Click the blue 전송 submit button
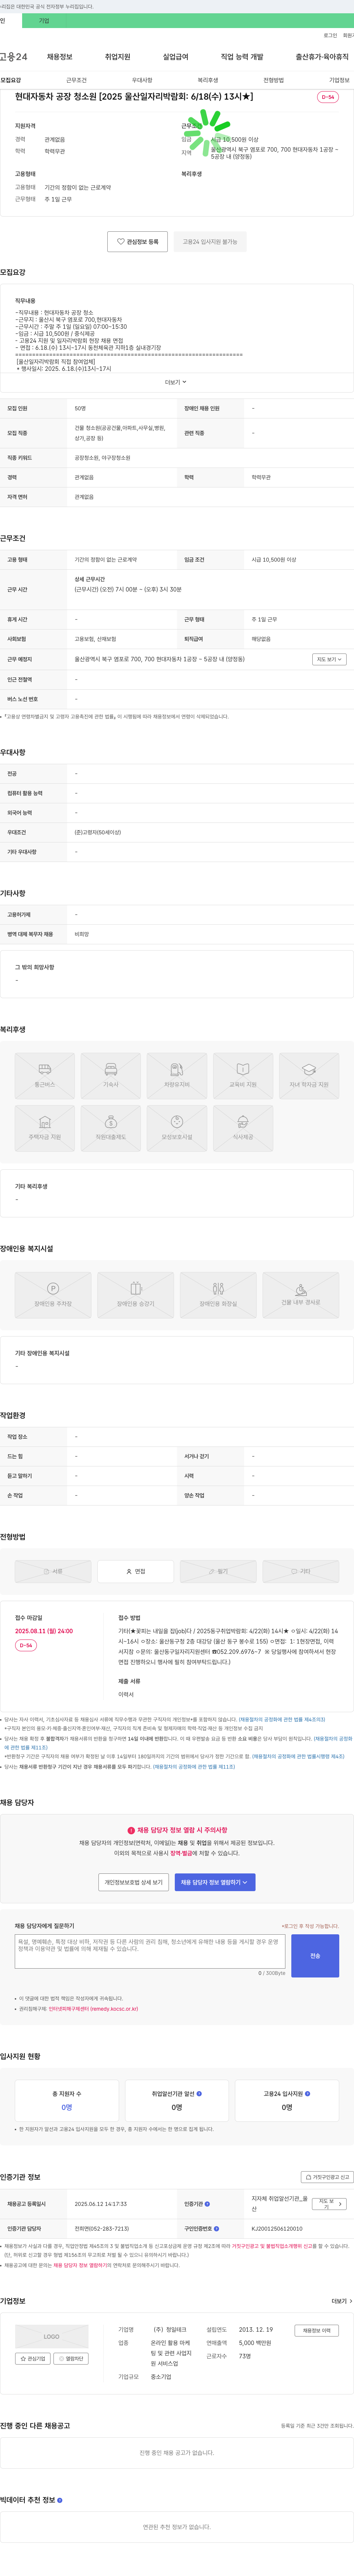Screen dimensions: 354x2576 [315, 1956]
